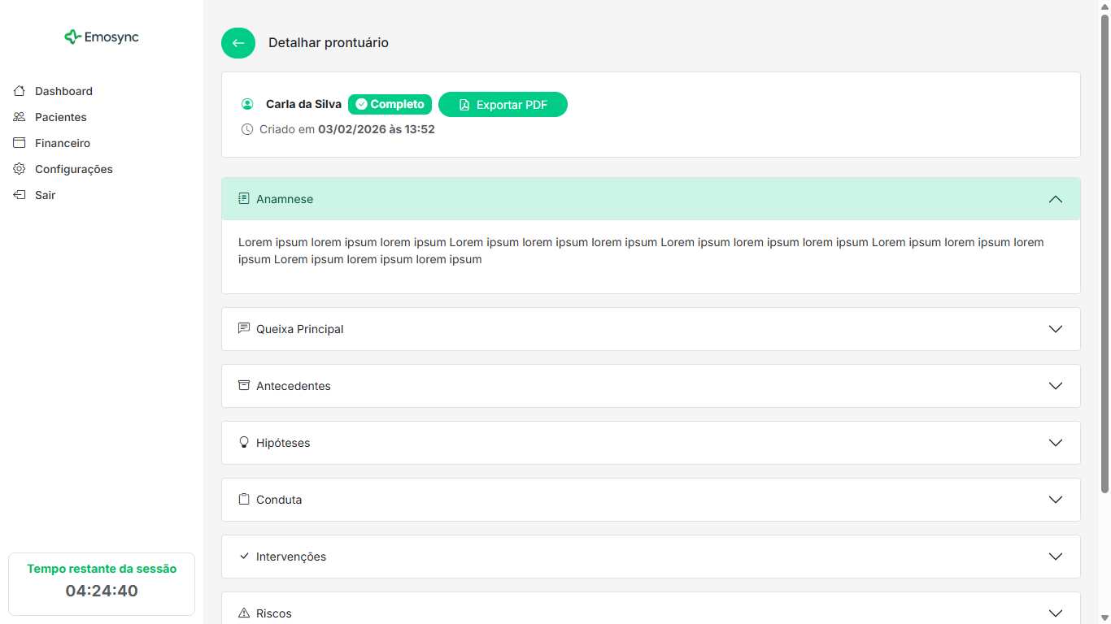Expand the Conduta chevron arrow
This screenshot has height=624, width=1111.
pos(1055,500)
